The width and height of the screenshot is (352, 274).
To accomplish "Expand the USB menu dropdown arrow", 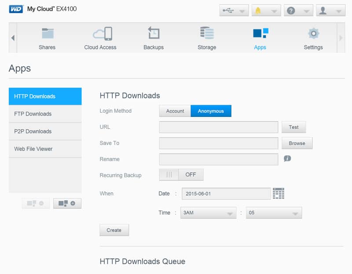I will click(x=242, y=11).
